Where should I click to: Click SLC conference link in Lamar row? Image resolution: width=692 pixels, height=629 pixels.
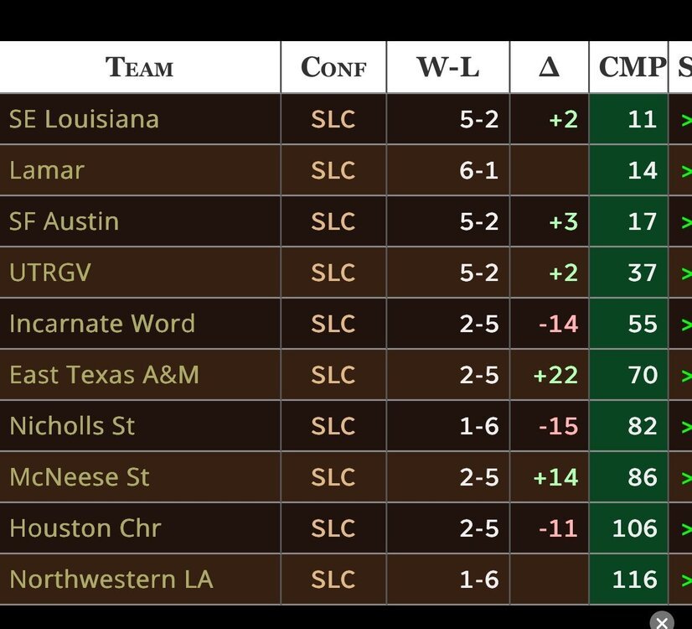tap(333, 170)
